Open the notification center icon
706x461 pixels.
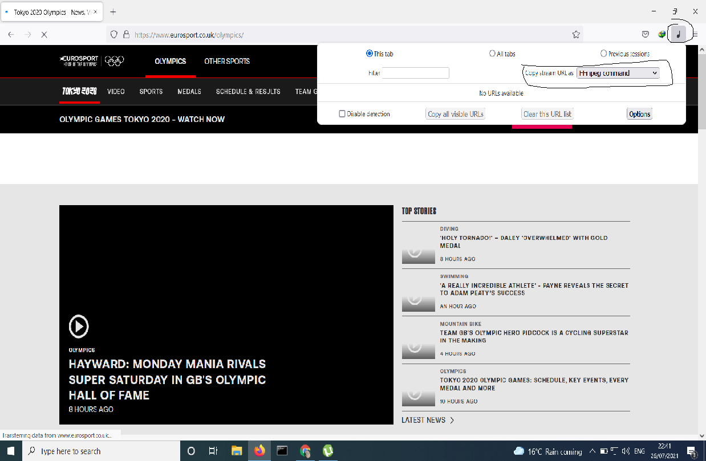(x=692, y=451)
